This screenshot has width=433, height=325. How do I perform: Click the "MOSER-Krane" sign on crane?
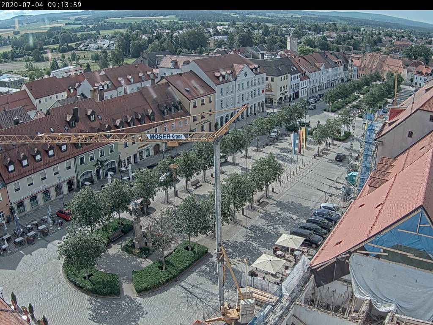click(166, 136)
